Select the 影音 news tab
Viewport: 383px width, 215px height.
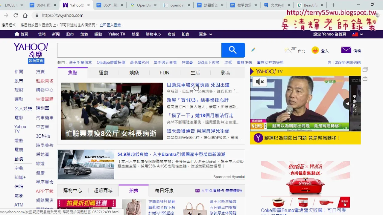[226, 73]
